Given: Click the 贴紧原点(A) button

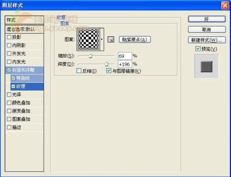Looking at the screenshot, I should 135,40.
